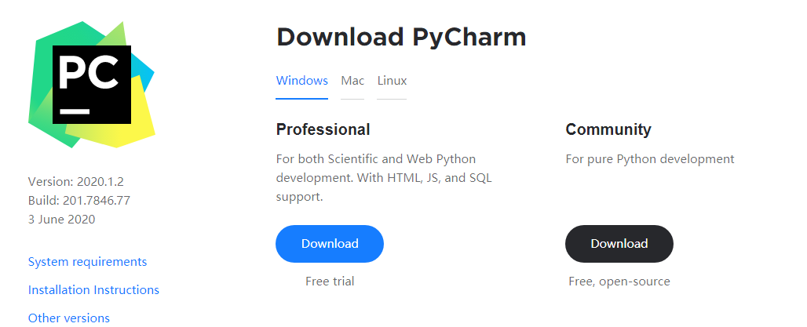Click the Version 2020.1.2 text
This screenshot has width=807, height=327.
(x=76, y=181)
